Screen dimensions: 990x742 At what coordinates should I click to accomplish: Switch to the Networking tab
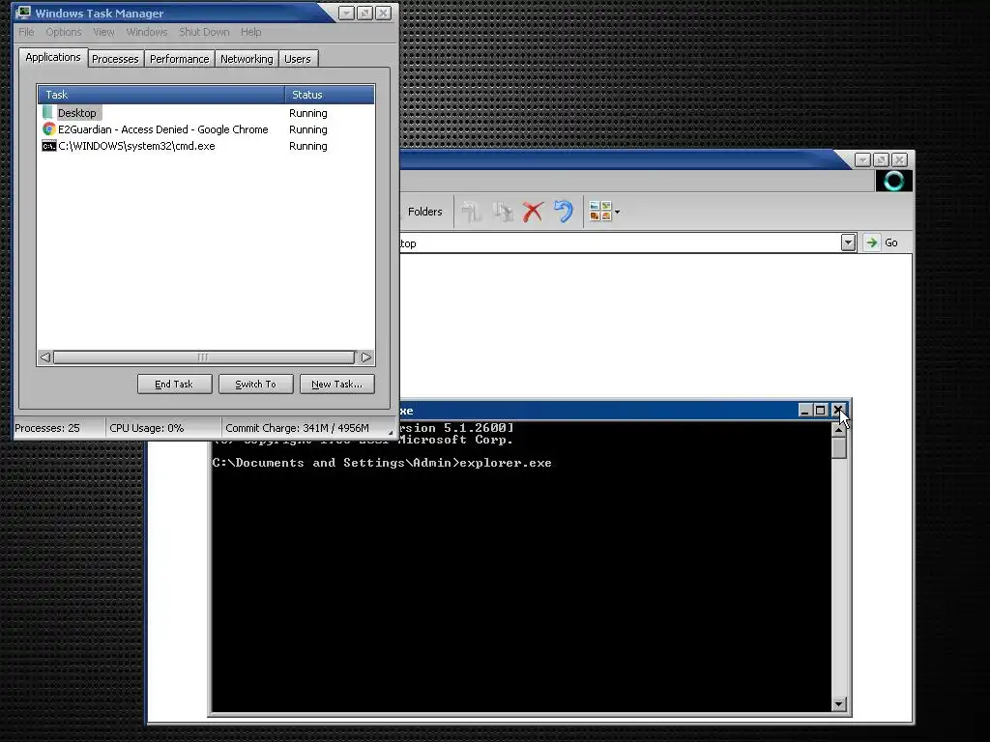(x=247, y=59)
